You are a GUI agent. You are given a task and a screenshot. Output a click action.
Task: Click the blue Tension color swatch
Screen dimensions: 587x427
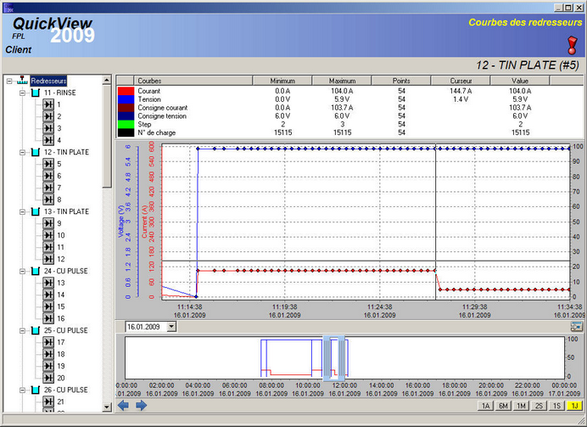pos(126,99)
